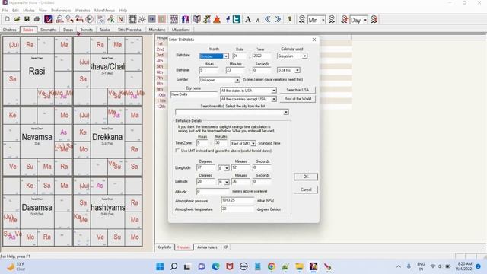The height and width of the screenshot is (274, 487).
Task: Click the City name field with New Delhi
Action: point(194,94)
